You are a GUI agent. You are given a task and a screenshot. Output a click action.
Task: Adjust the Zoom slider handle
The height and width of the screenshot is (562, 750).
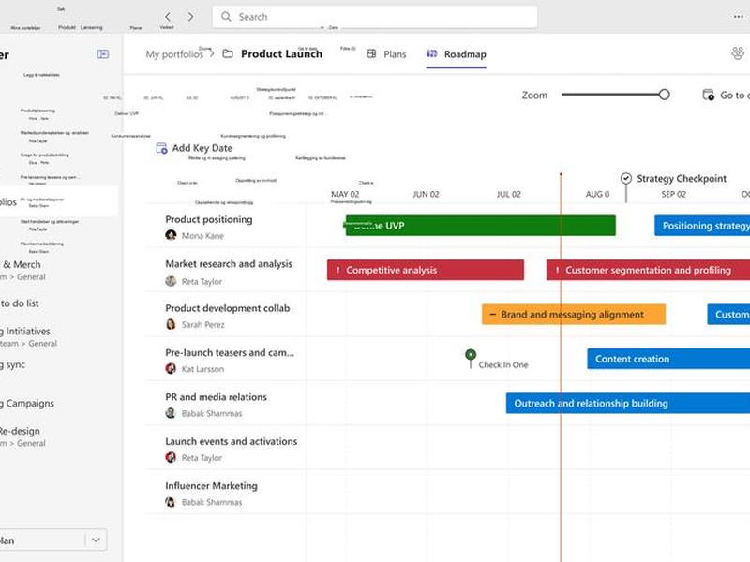664,95
